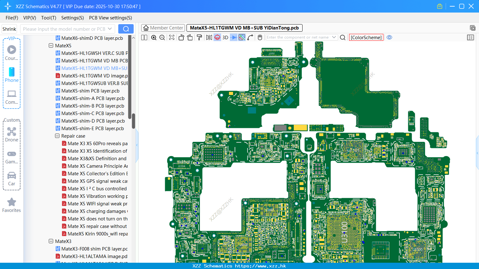479x269 pixels.
Task: Rotate the board counter-clockwise
Action: pyautogui.click(x=181, y=37)
